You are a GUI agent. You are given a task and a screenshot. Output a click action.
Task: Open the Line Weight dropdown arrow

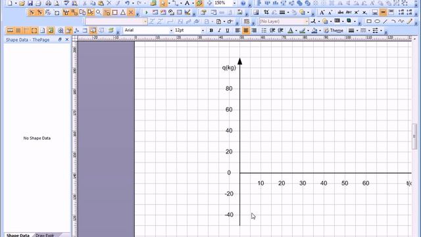click(357, 31)
